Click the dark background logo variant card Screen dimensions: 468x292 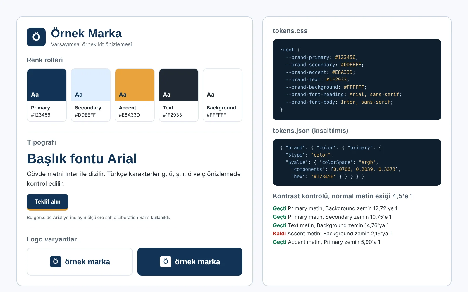coord(190,262)
